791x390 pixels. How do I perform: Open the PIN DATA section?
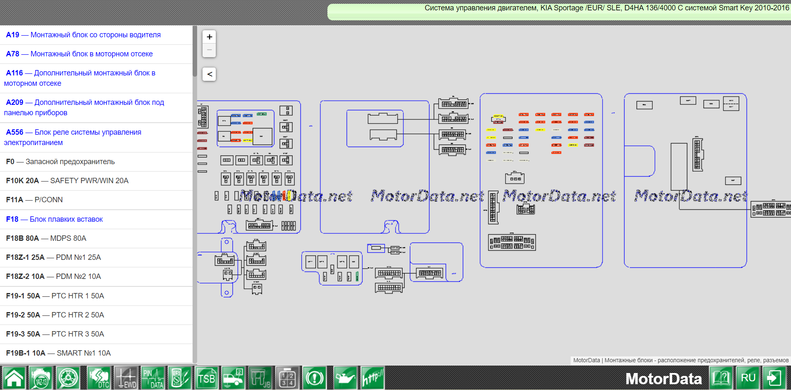pyautogui.click(x=153, y=378)
